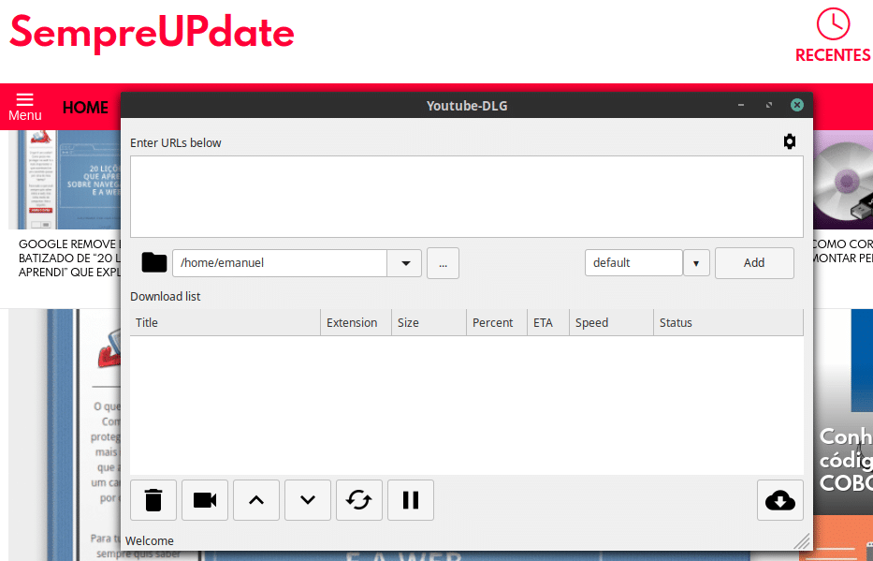Delete selected download with trash icon

[x=153, y=500]
